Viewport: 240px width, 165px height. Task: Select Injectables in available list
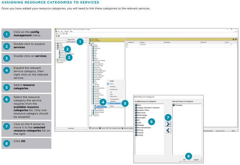tap(141, 118)
